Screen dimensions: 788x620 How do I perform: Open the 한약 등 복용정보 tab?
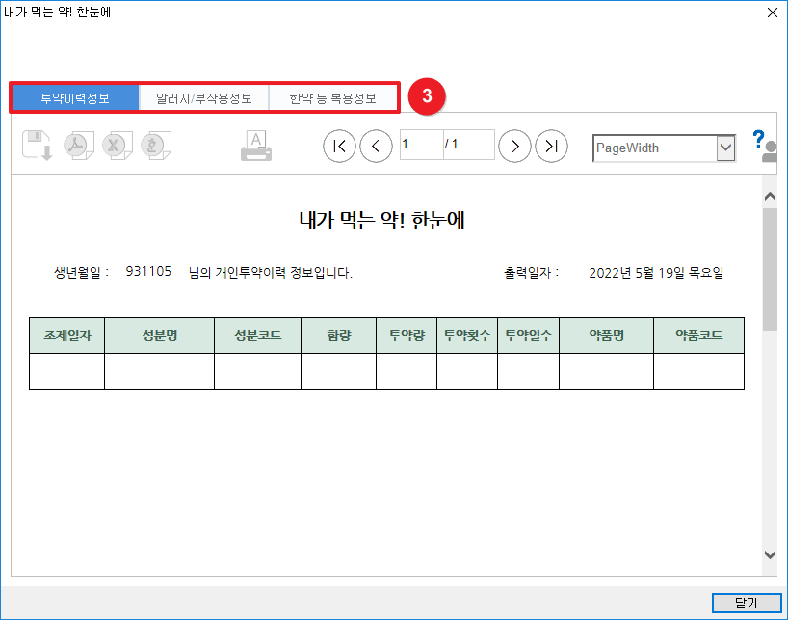pyautogui.click(x=331, y=98)
